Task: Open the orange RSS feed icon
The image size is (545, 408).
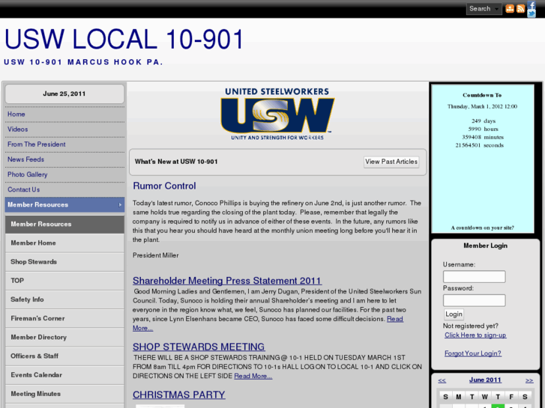Action: pos(521,9)
